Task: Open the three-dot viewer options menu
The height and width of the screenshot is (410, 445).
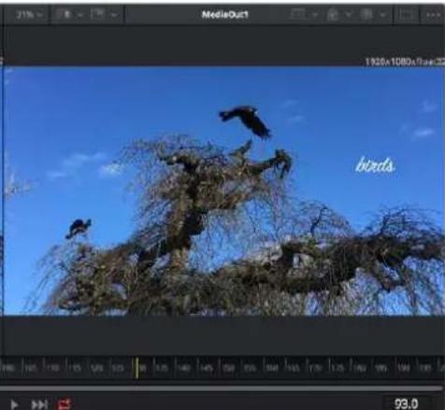Action: tap(433, 15)
